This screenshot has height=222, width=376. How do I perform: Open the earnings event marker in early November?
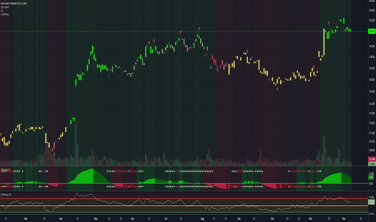[318, 163]
